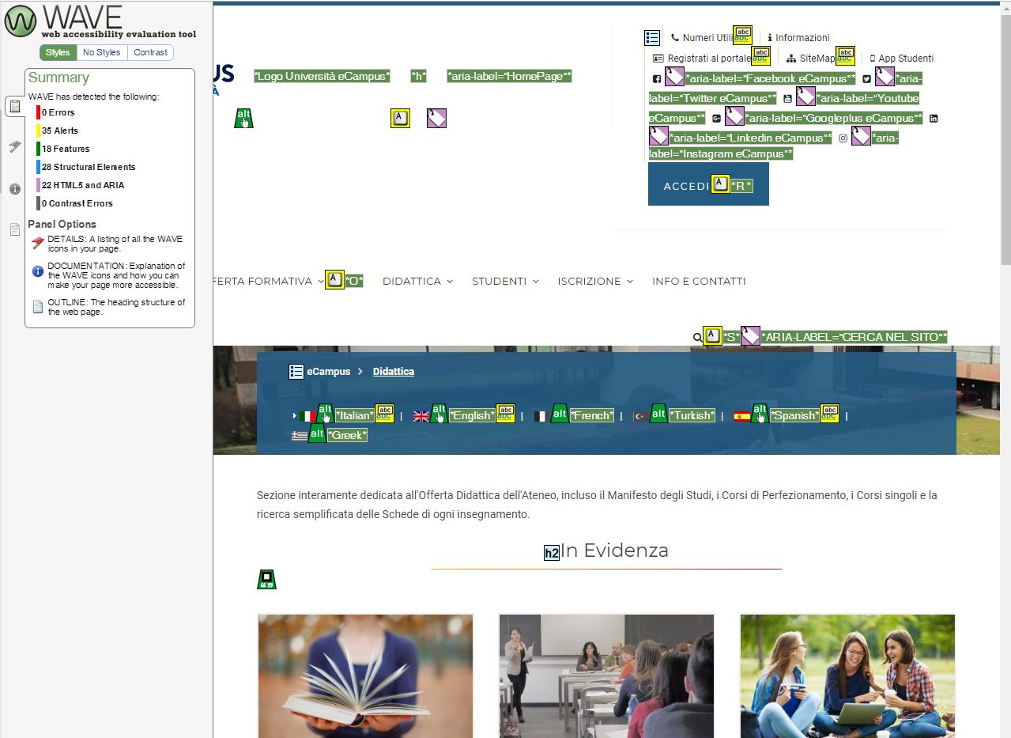Click the alt text icon next to Italian flag
1011x738 pixels.
tap(325, 414)
